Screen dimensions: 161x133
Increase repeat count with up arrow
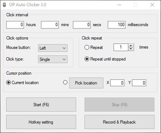131,45
